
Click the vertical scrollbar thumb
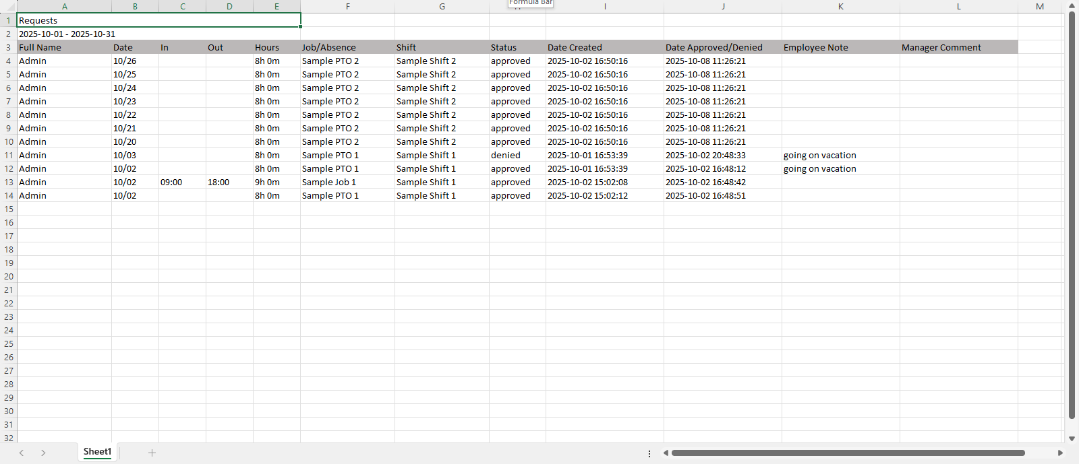click(1072, 216)
